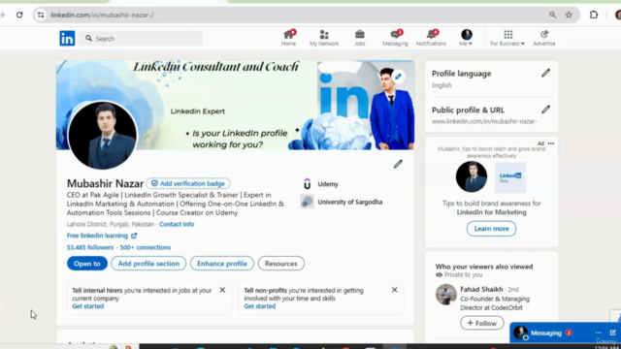621x349 pixels.
Task: Open Messaging from the top nav
Action: coord(395,38)
